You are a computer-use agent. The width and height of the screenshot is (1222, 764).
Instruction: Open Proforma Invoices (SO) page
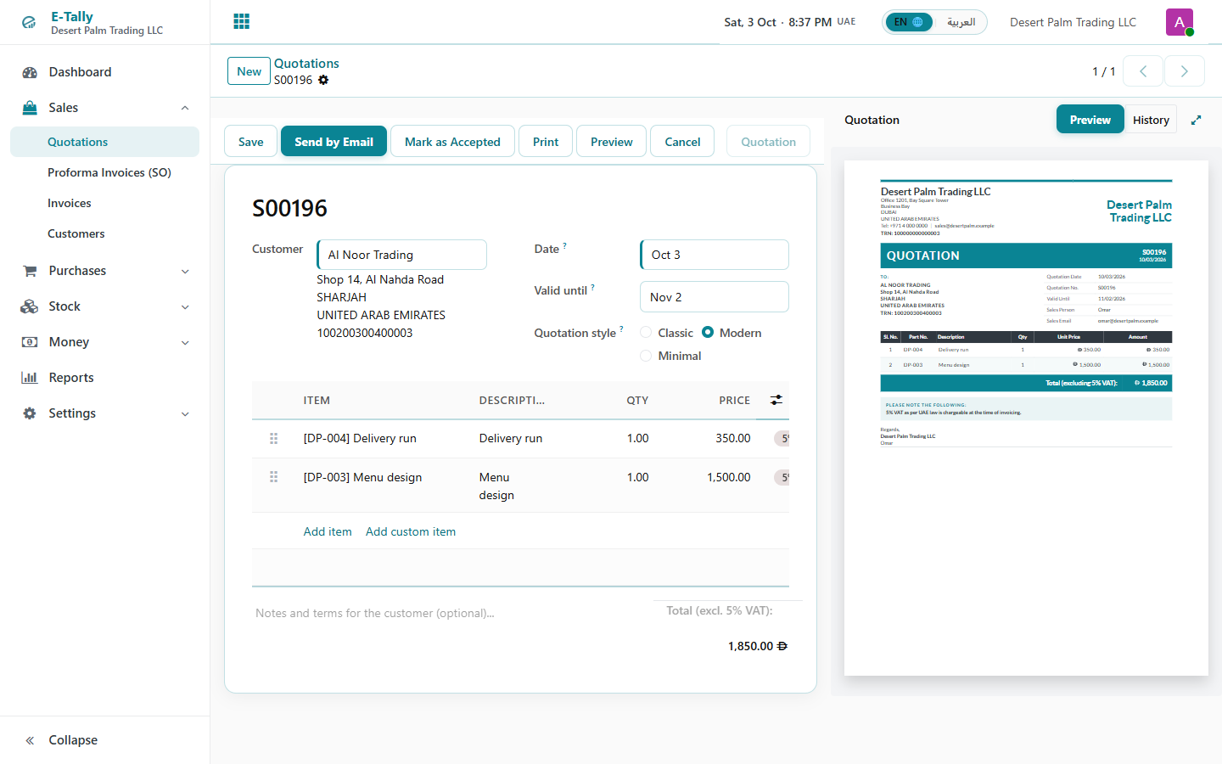(104, 172)
